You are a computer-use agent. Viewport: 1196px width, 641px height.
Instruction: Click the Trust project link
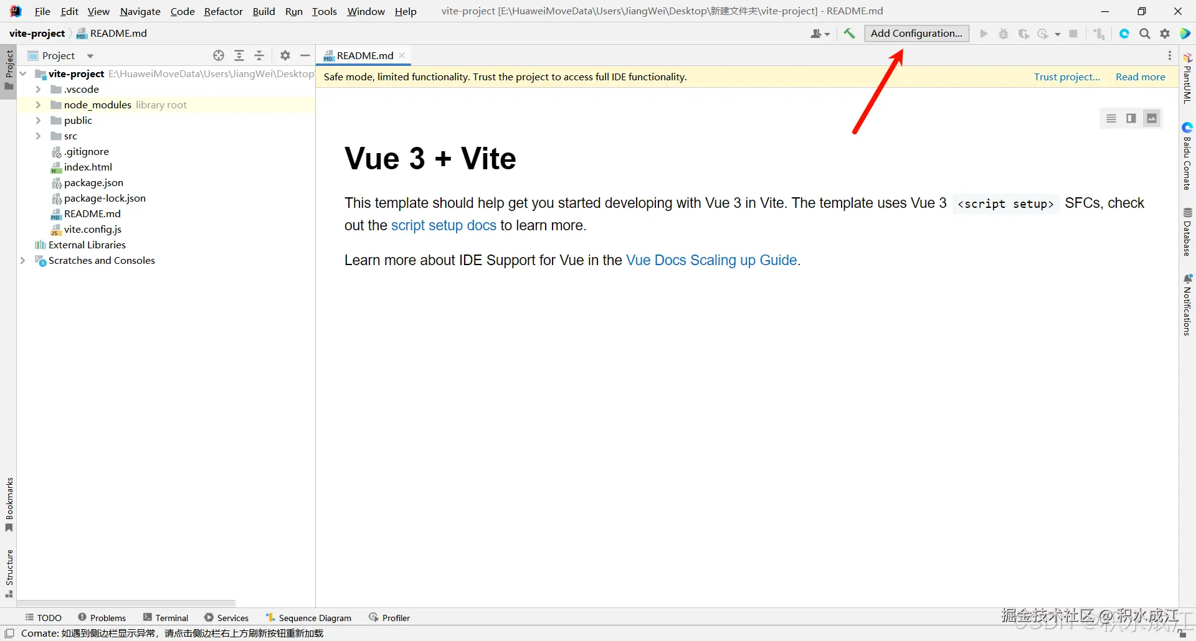[x=1067, y=77]
